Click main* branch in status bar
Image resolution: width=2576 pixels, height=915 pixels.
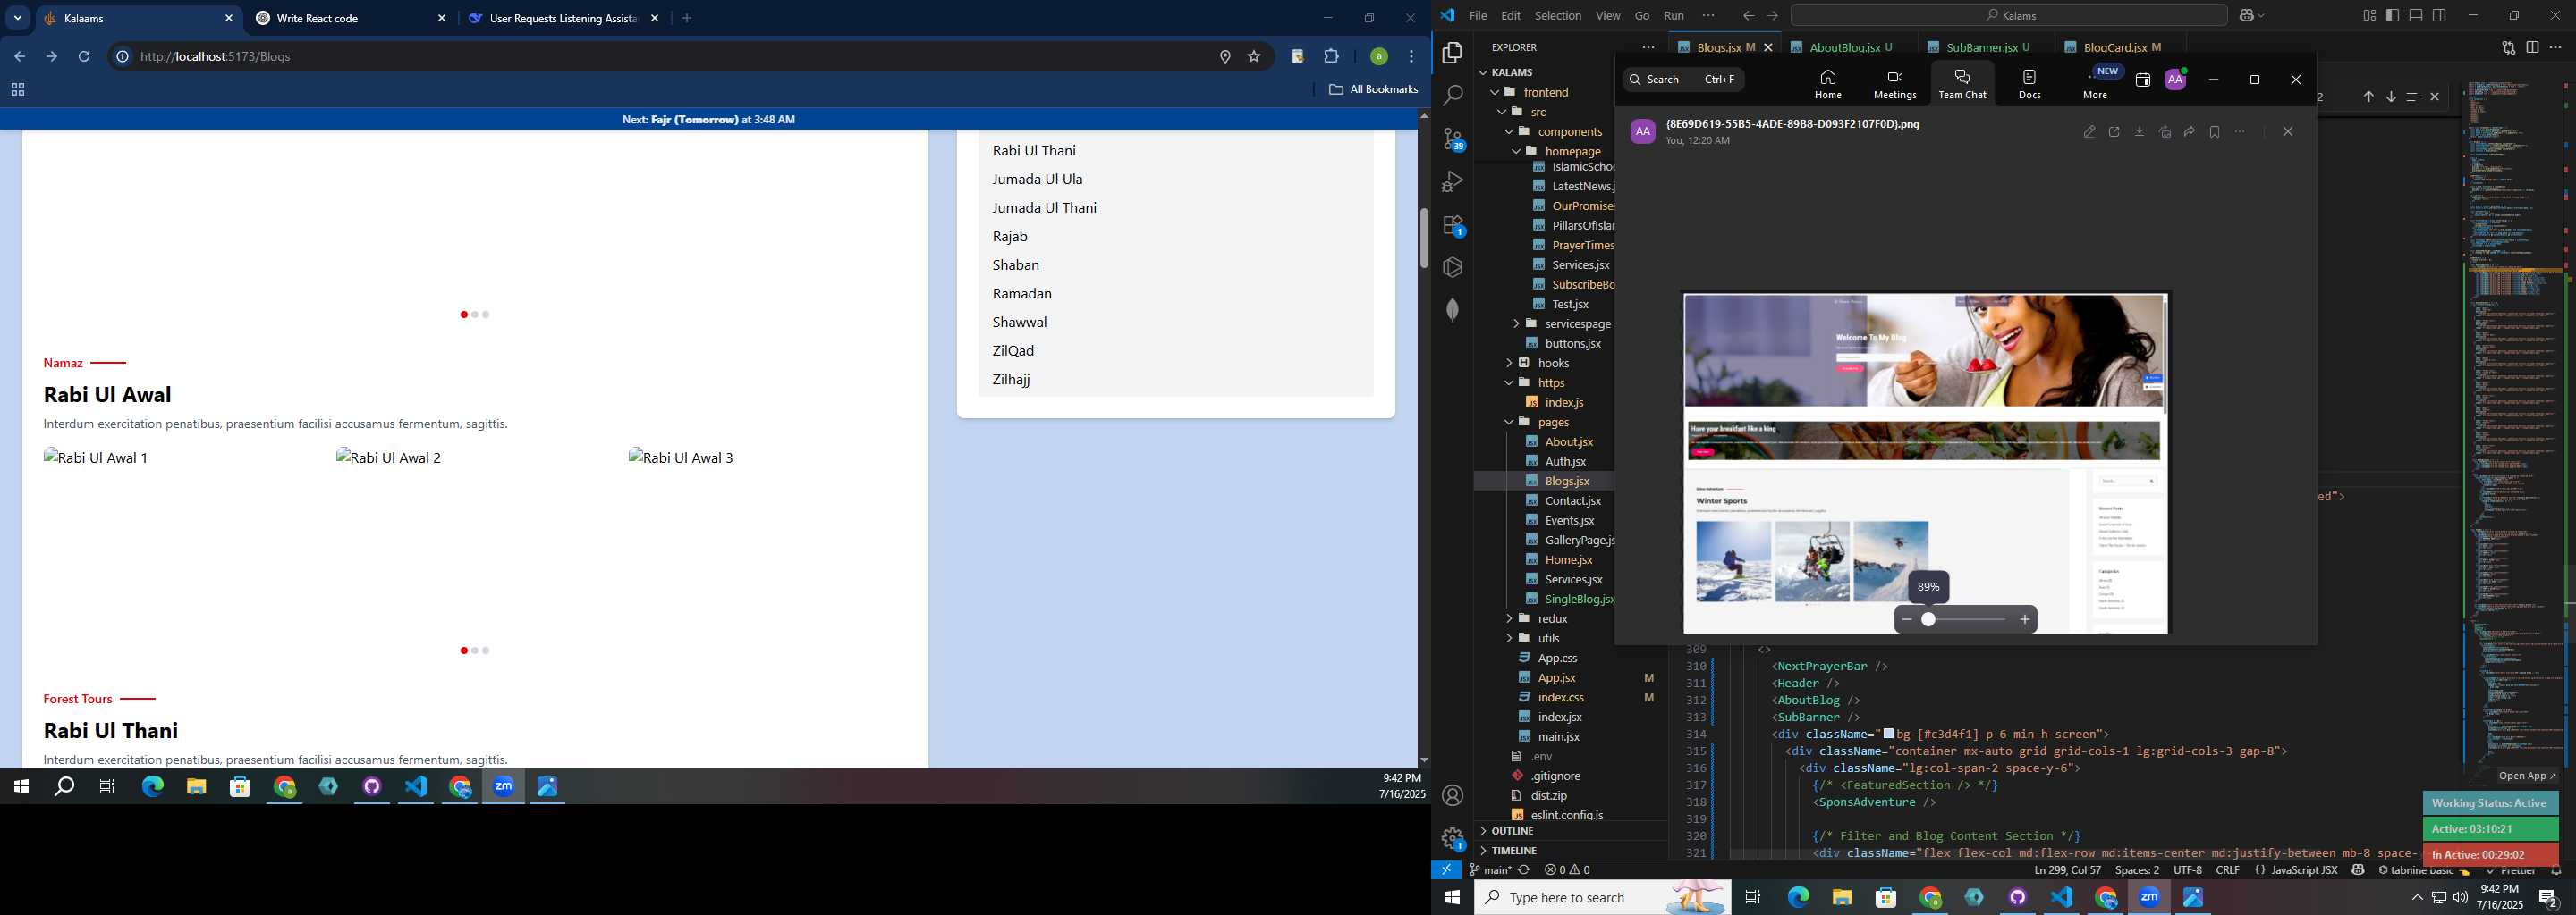click(1490, 870)
